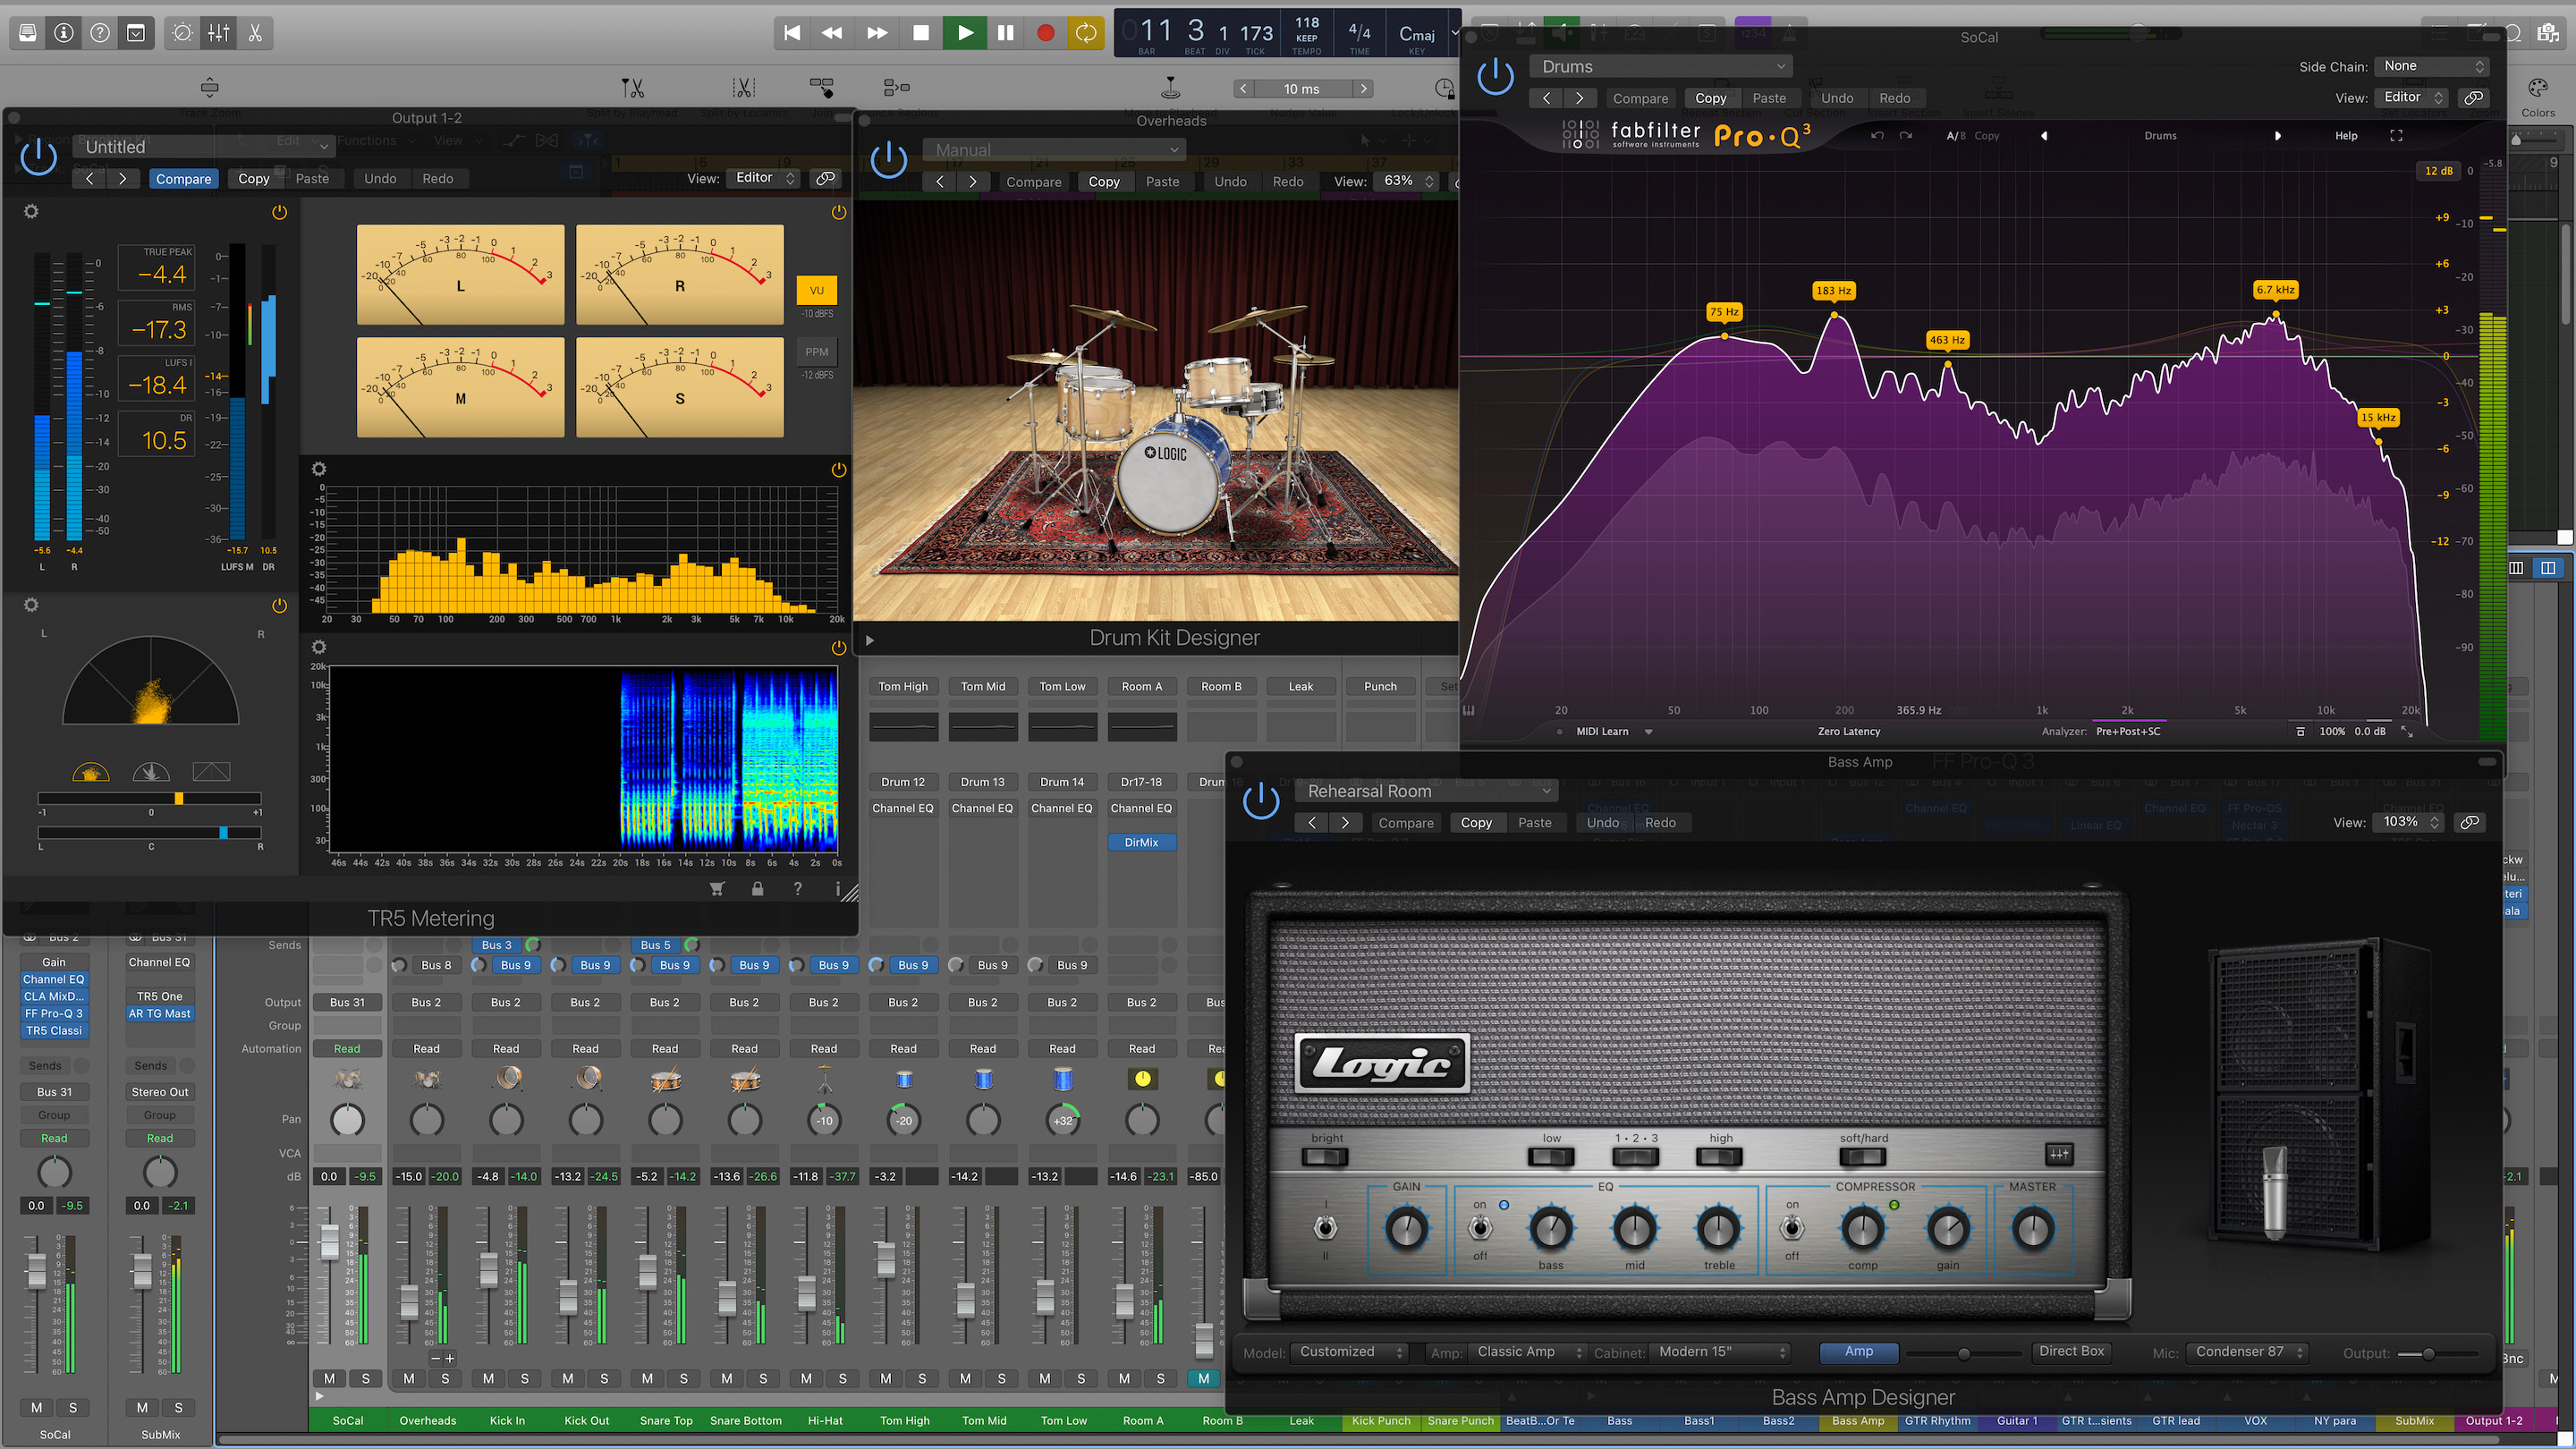This screenshot has width=2576, height=1449.
Task: Click the 6.7 kHz EQ band label
Action: point(2275,290)
